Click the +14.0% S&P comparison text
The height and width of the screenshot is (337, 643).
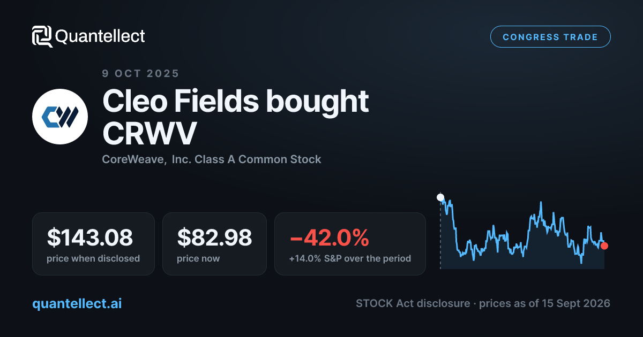350,258
